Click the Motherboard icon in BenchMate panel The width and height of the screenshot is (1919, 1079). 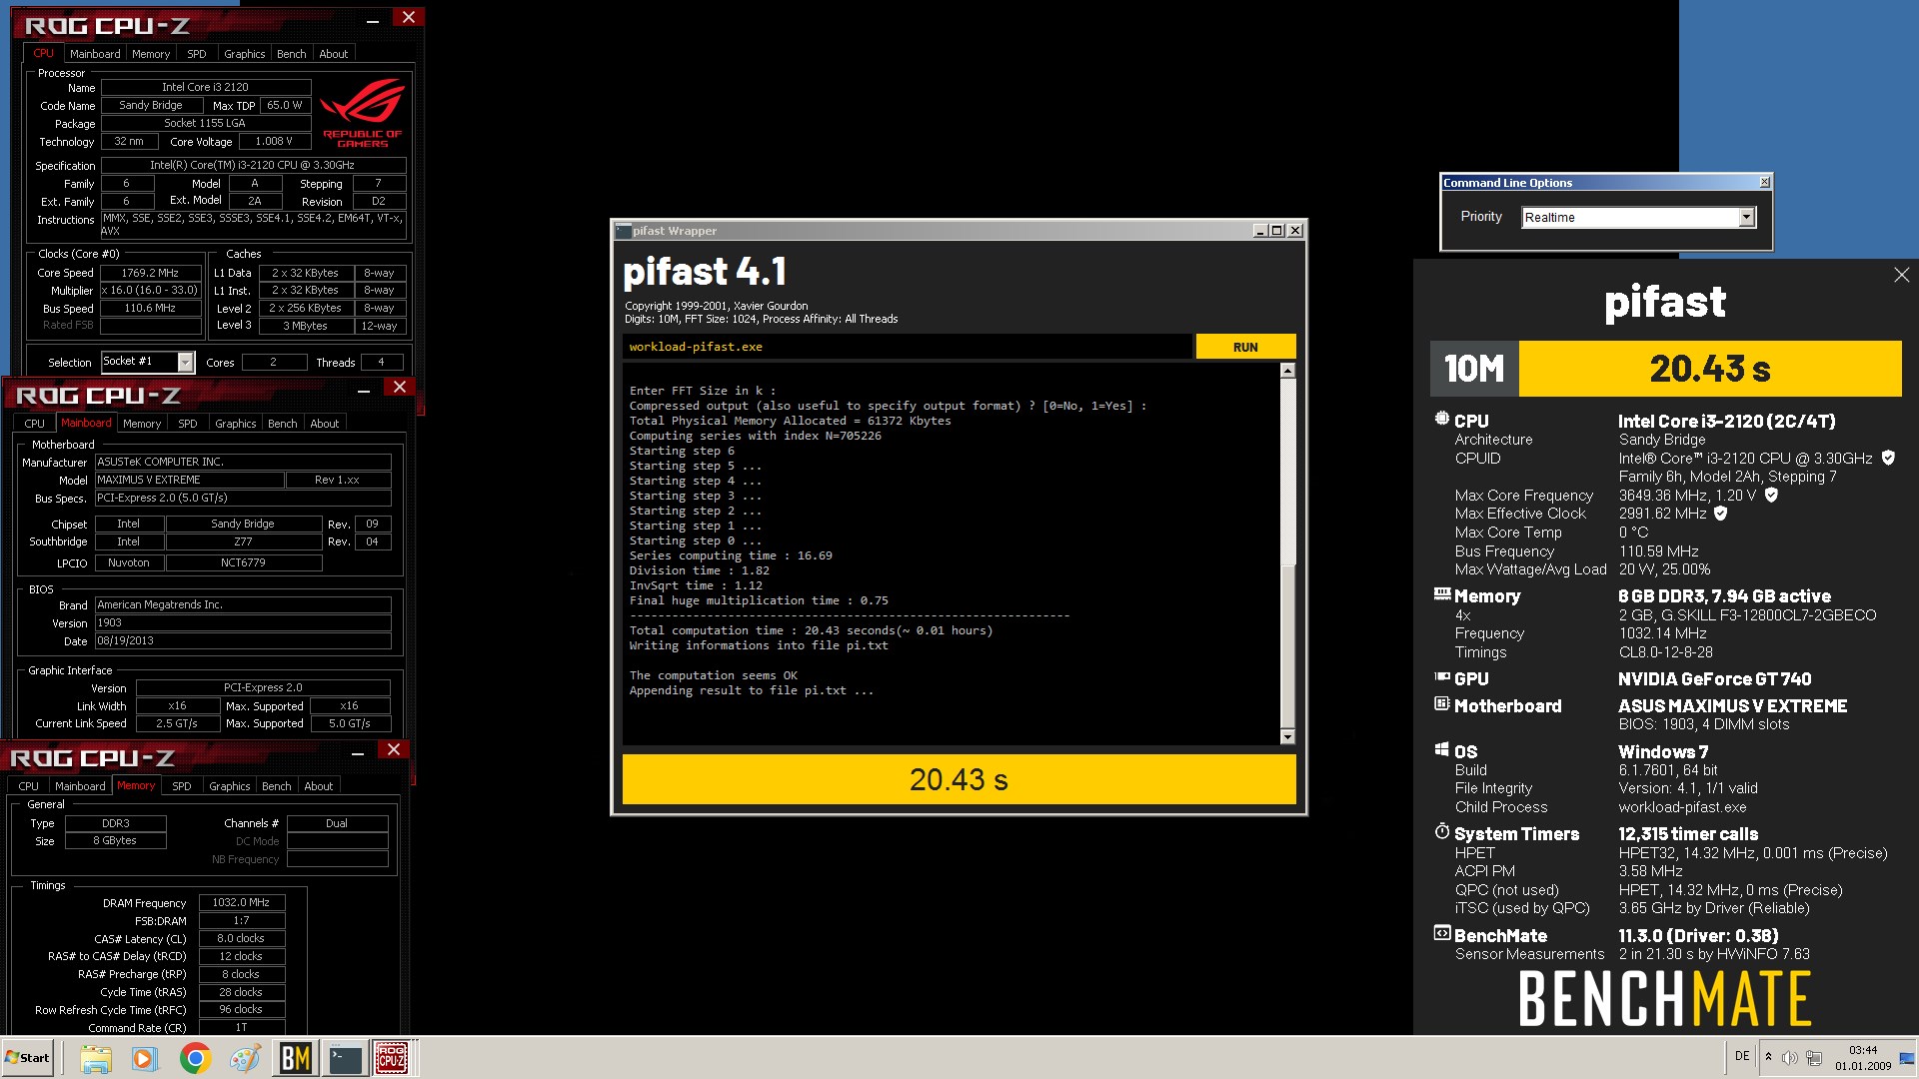(1441, 704)
